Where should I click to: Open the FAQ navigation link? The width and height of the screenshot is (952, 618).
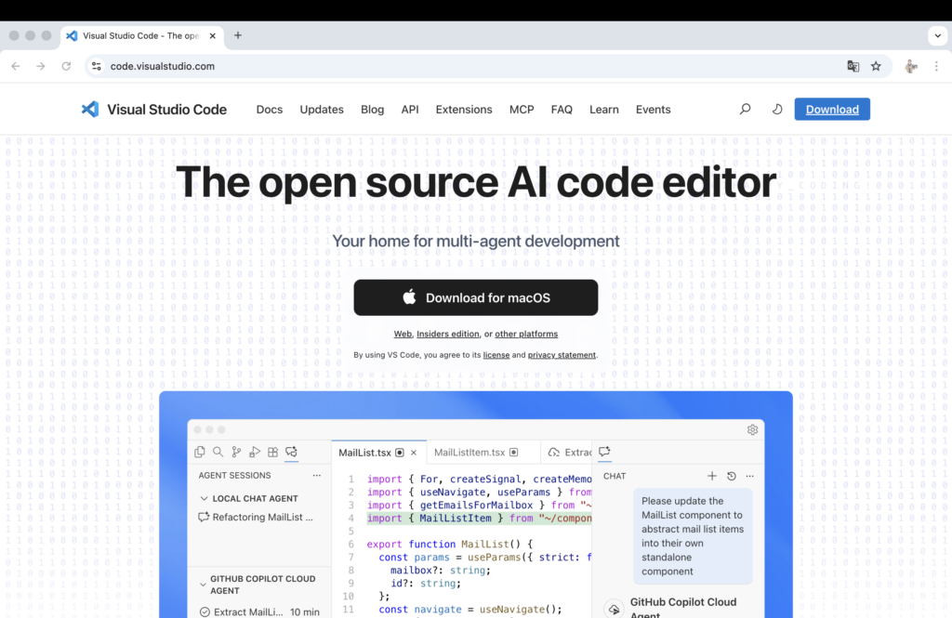coord(562,110)
